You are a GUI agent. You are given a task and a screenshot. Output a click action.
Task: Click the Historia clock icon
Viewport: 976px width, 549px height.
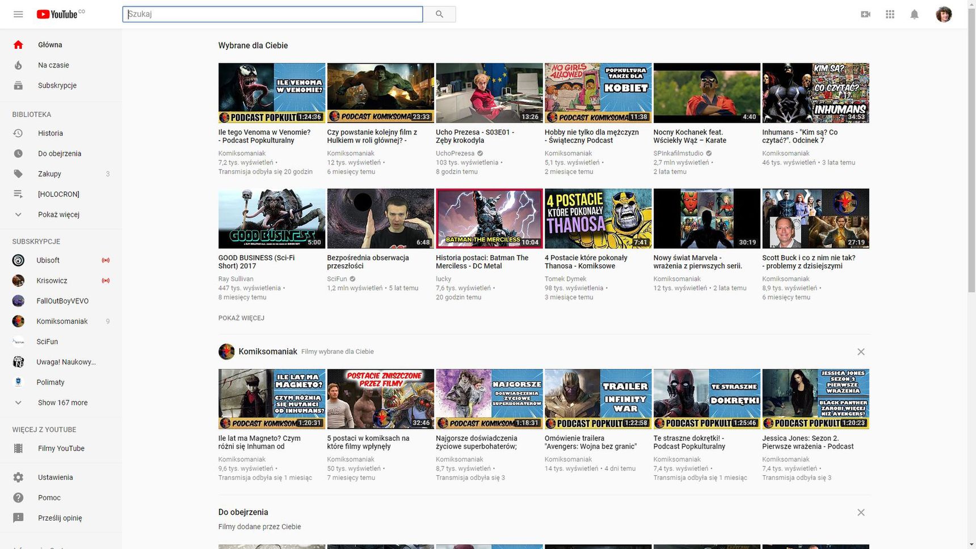[18, 133]
